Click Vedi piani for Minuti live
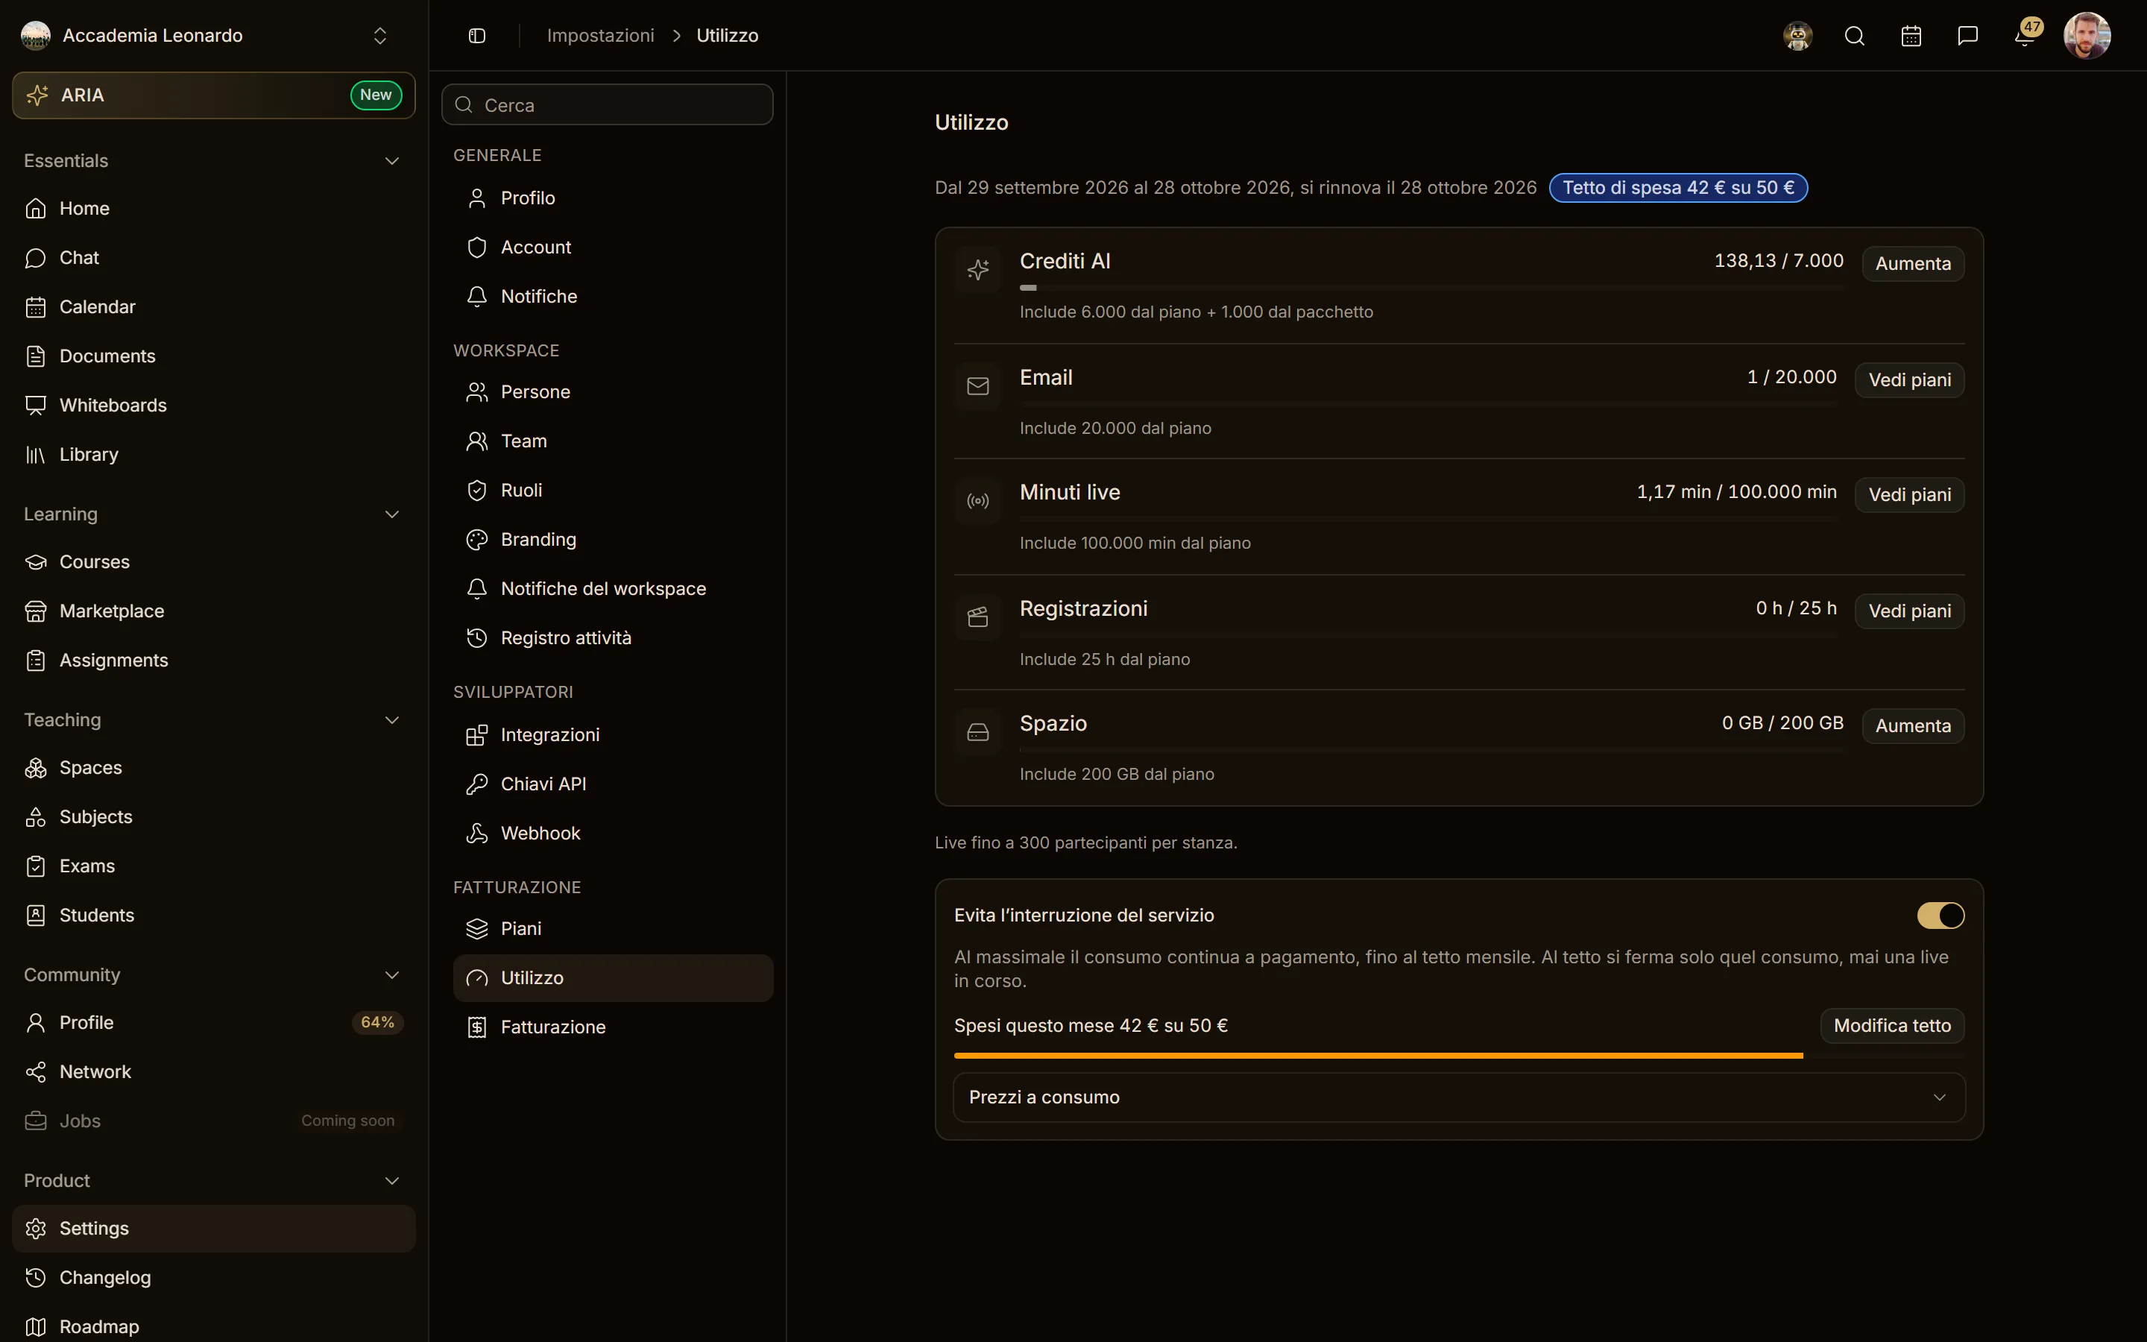The width and height of the screenshot is (2147, 1342). 1909,494
